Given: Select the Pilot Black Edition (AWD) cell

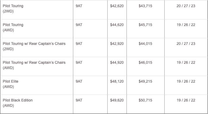Looking at the screenshot, I should [x=18, y=103].
